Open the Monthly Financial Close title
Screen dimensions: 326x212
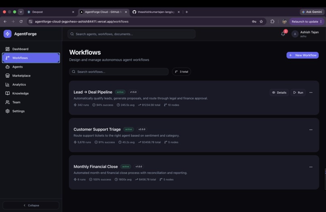[95, 166]
